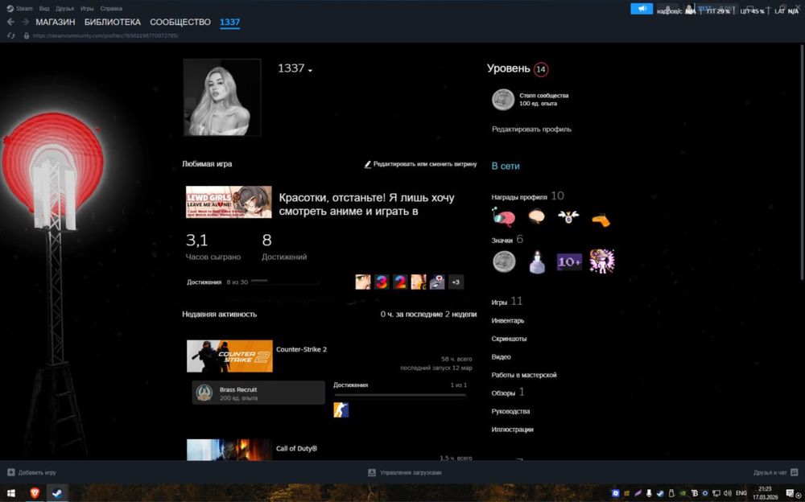Switch to the СООБЩЕСТВО tab
This screenshot has width=805, height=502.
click(x=180, y=22)
